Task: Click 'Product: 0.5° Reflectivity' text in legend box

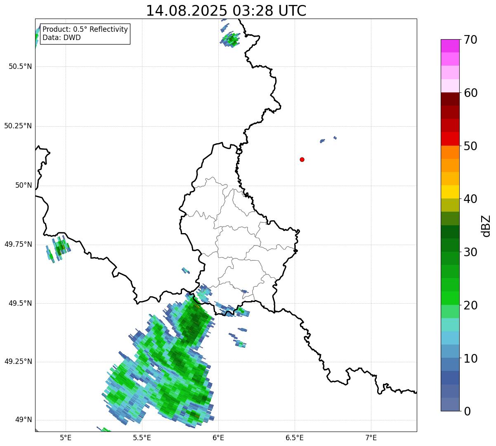Action: pos(85,30)
